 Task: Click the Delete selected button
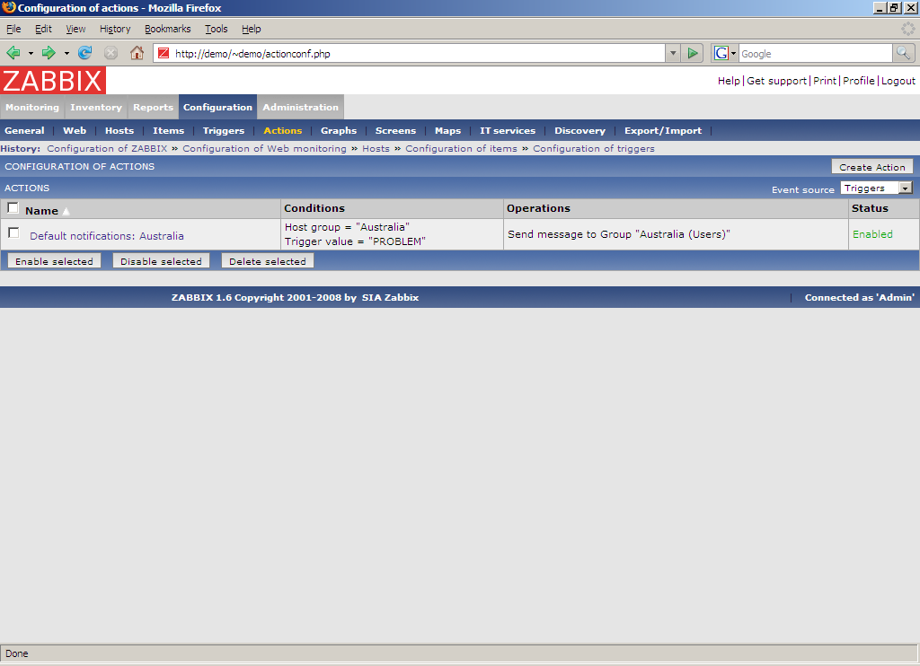(x=268, y=261)
